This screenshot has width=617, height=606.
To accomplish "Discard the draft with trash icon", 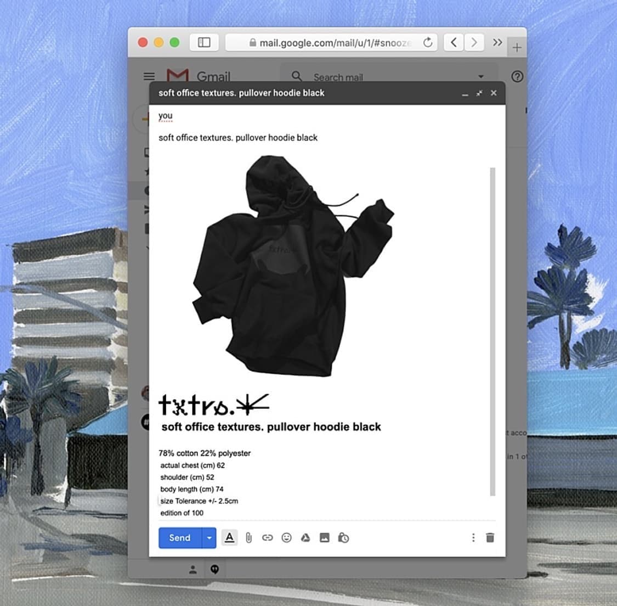I will pos(490,538).
